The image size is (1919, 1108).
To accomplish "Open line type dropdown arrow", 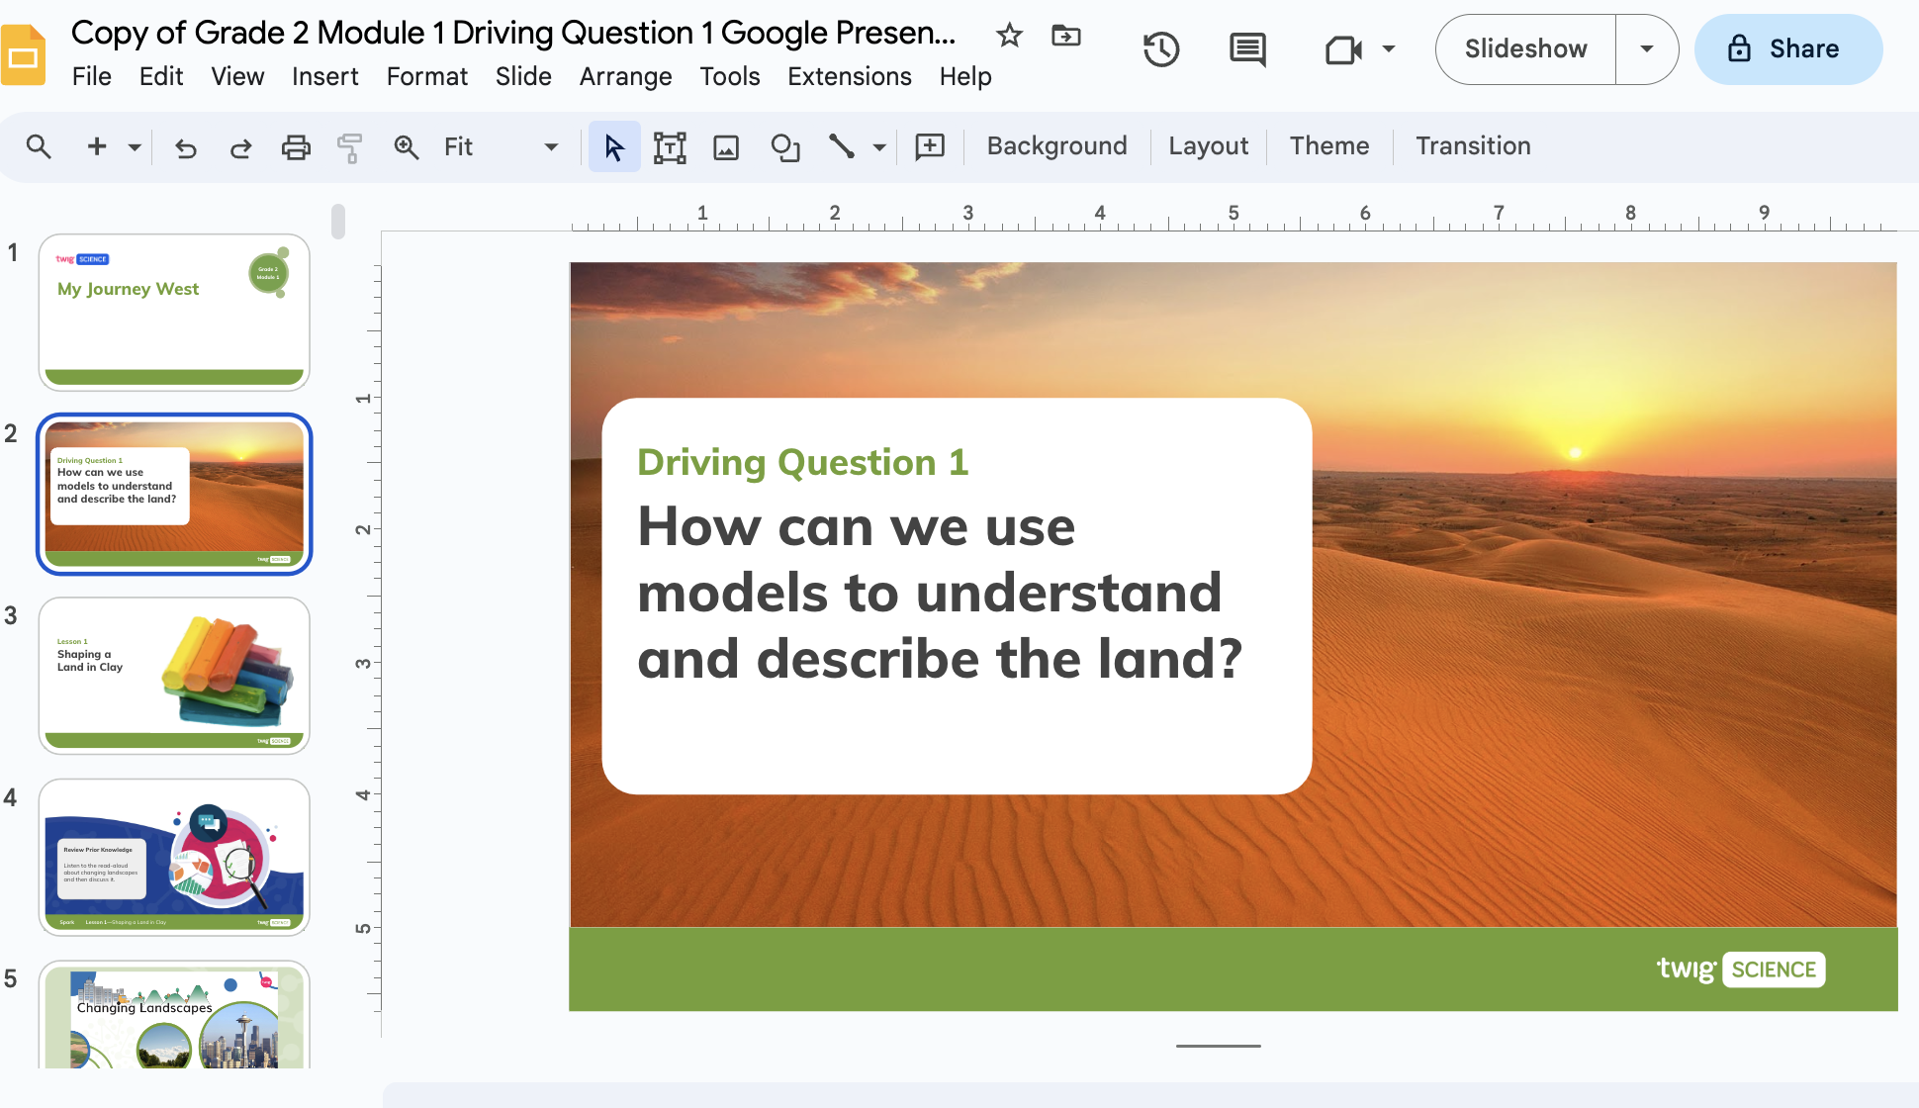I will tap(879, 147).
